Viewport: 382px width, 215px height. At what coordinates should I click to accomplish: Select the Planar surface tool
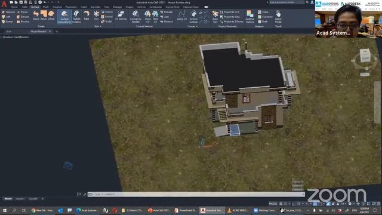(x=22, y=12)
